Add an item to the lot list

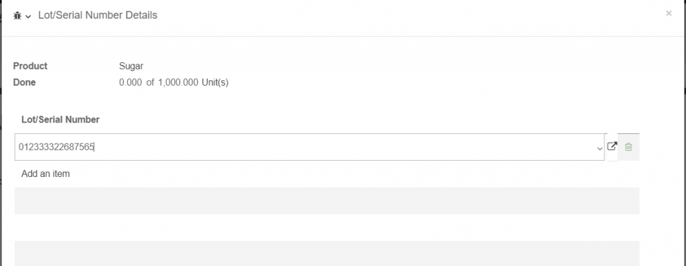pos(46,174)
